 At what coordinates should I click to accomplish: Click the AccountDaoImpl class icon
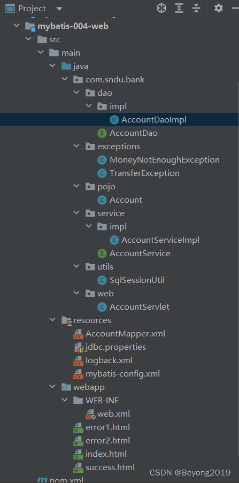pyautogui.click(x=114, y=120)
